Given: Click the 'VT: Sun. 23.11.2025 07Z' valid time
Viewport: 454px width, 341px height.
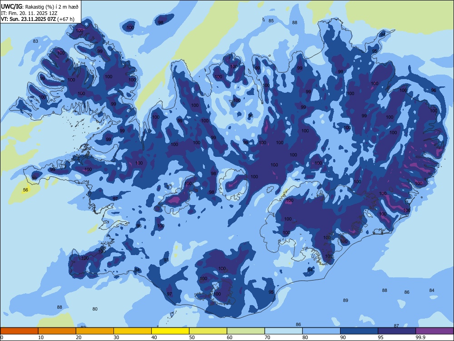Looking at the screenshot, I should coord(29,19).
